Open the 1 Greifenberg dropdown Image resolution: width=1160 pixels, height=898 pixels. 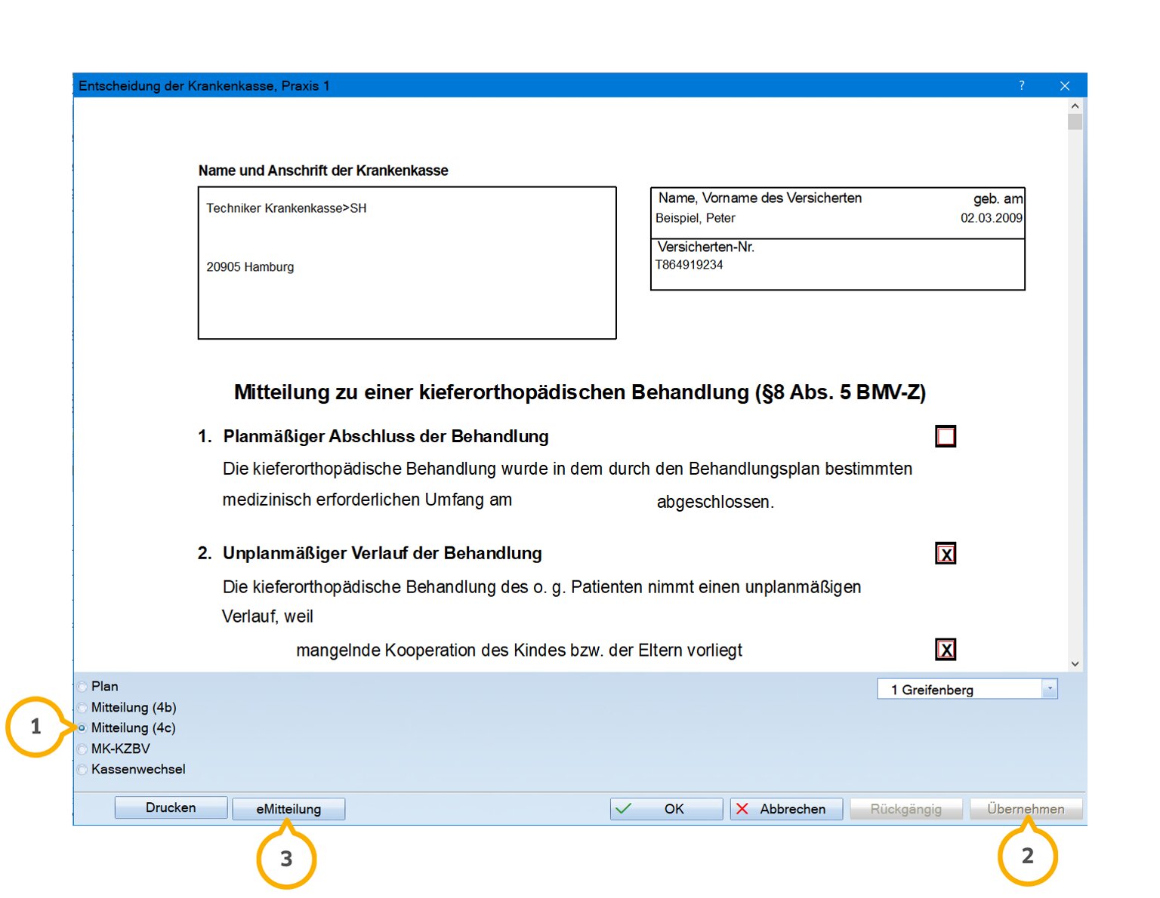pos(1049,689)
